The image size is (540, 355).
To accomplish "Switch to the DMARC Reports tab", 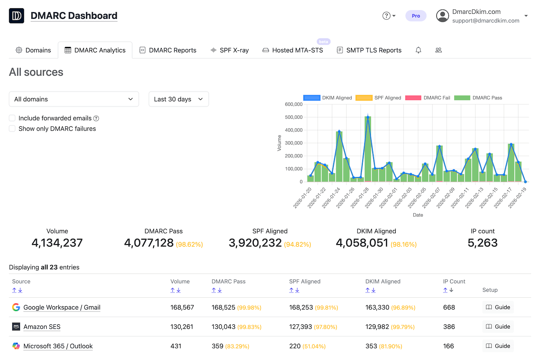I will (168, 50).
